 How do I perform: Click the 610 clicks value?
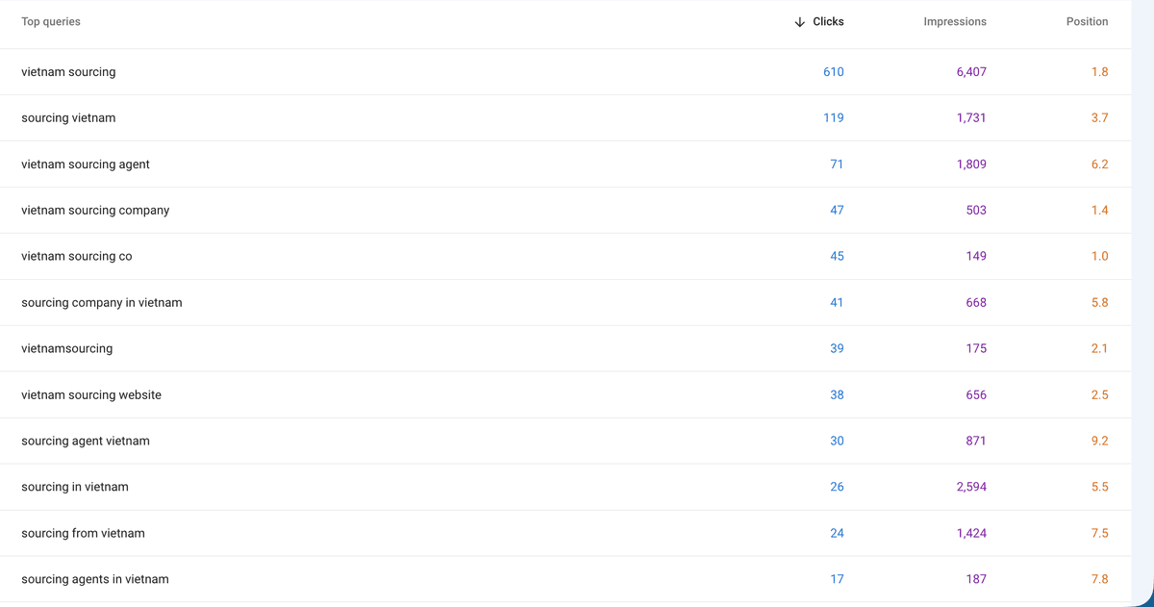(833, 72)
